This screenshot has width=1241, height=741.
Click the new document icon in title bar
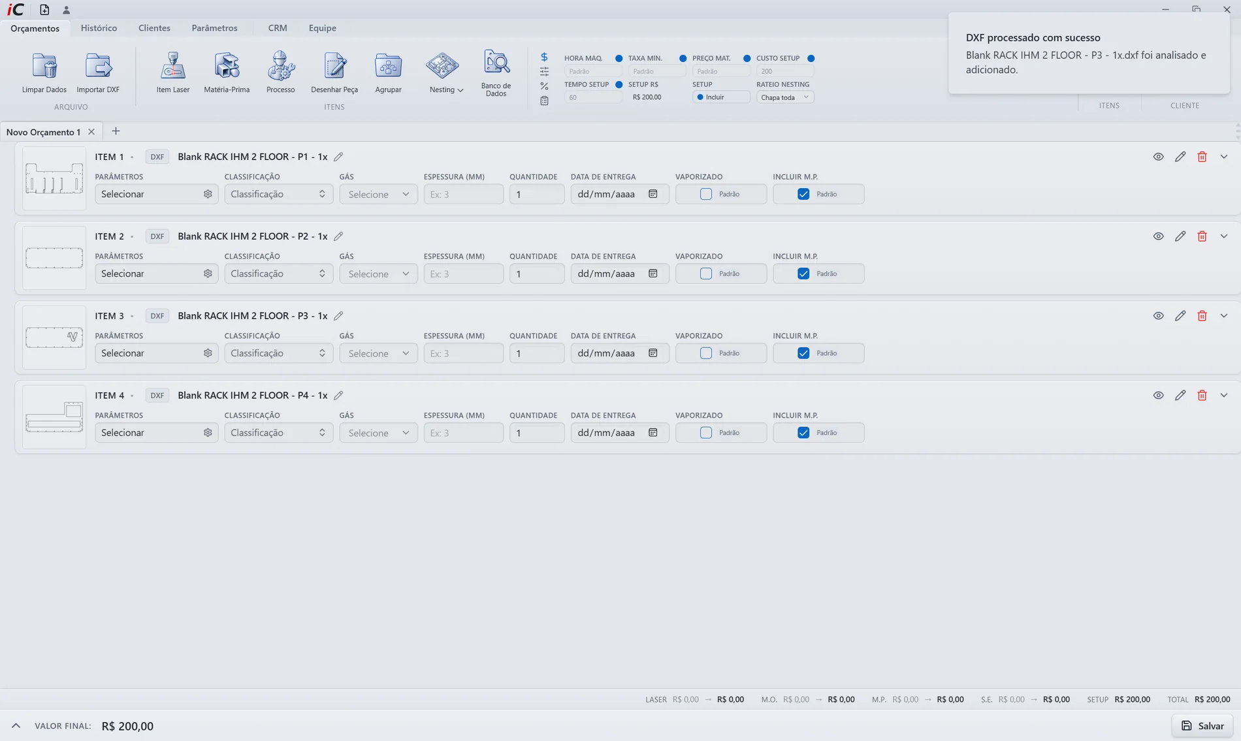pyautogui.click(x=44, y=10)
